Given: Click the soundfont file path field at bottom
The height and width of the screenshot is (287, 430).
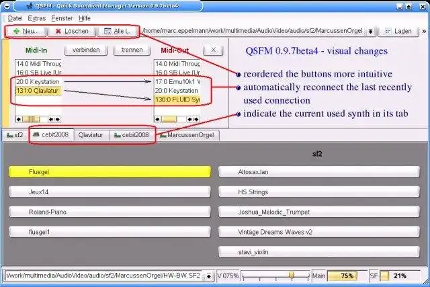Looking at the screenshot, I should click(105, 276).
